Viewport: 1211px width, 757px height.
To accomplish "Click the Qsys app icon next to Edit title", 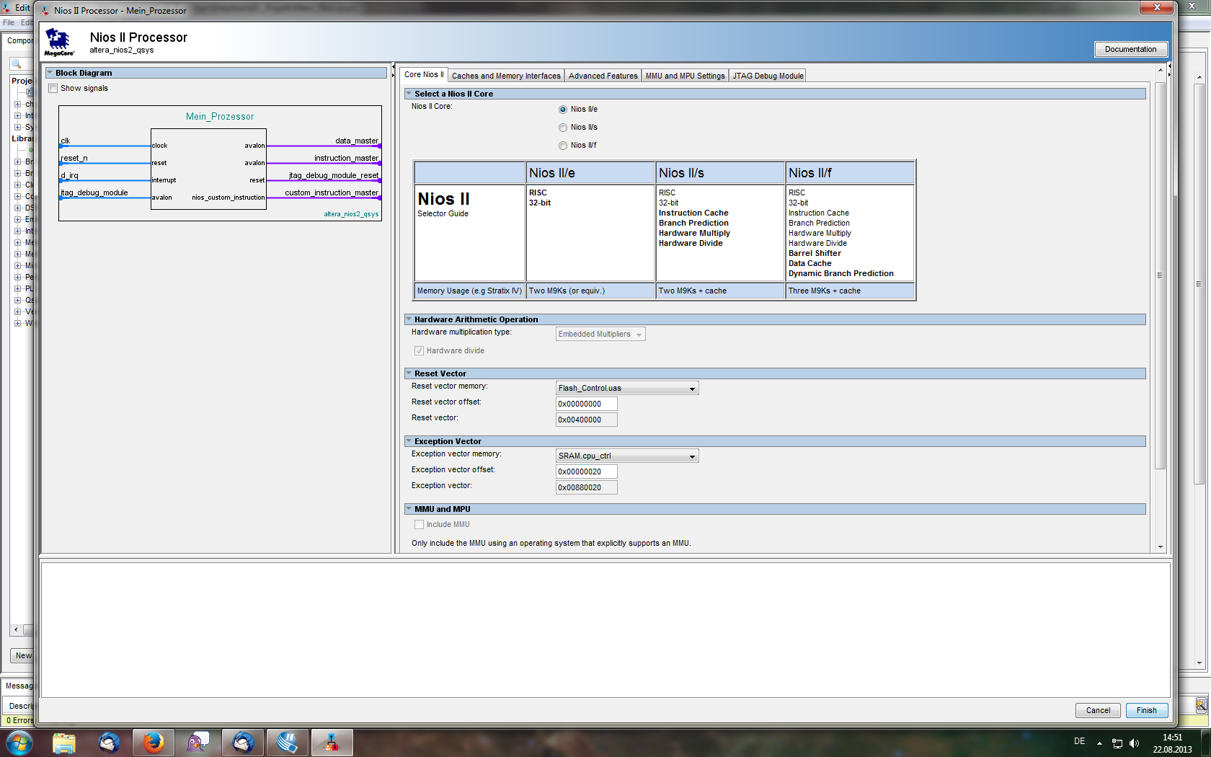I will (x=6, y=8).
